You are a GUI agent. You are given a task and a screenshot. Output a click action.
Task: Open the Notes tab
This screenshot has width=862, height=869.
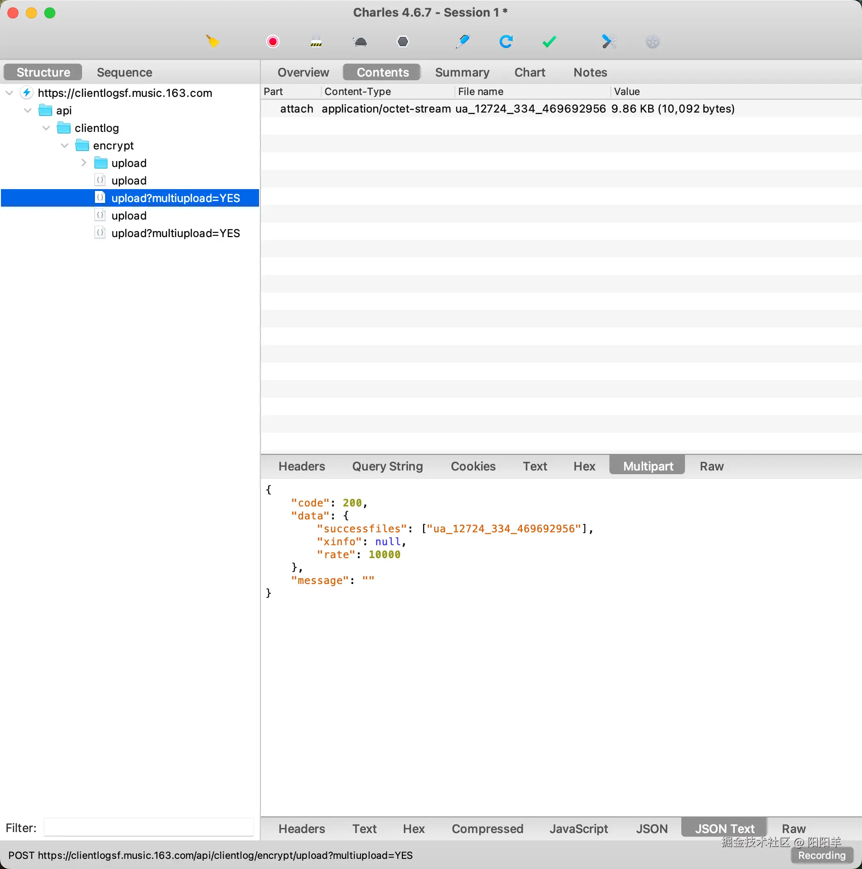pos(590,72)
